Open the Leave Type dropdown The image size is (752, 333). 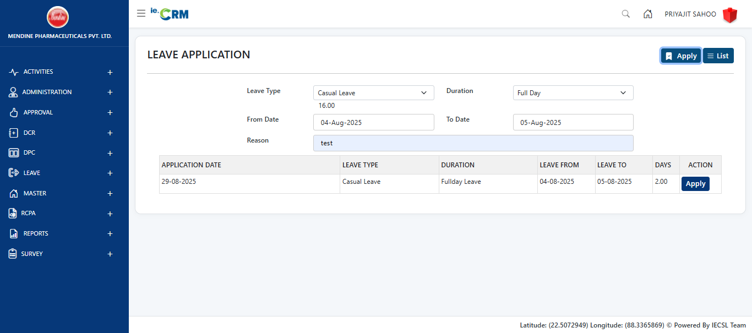(x=373, y=92)
